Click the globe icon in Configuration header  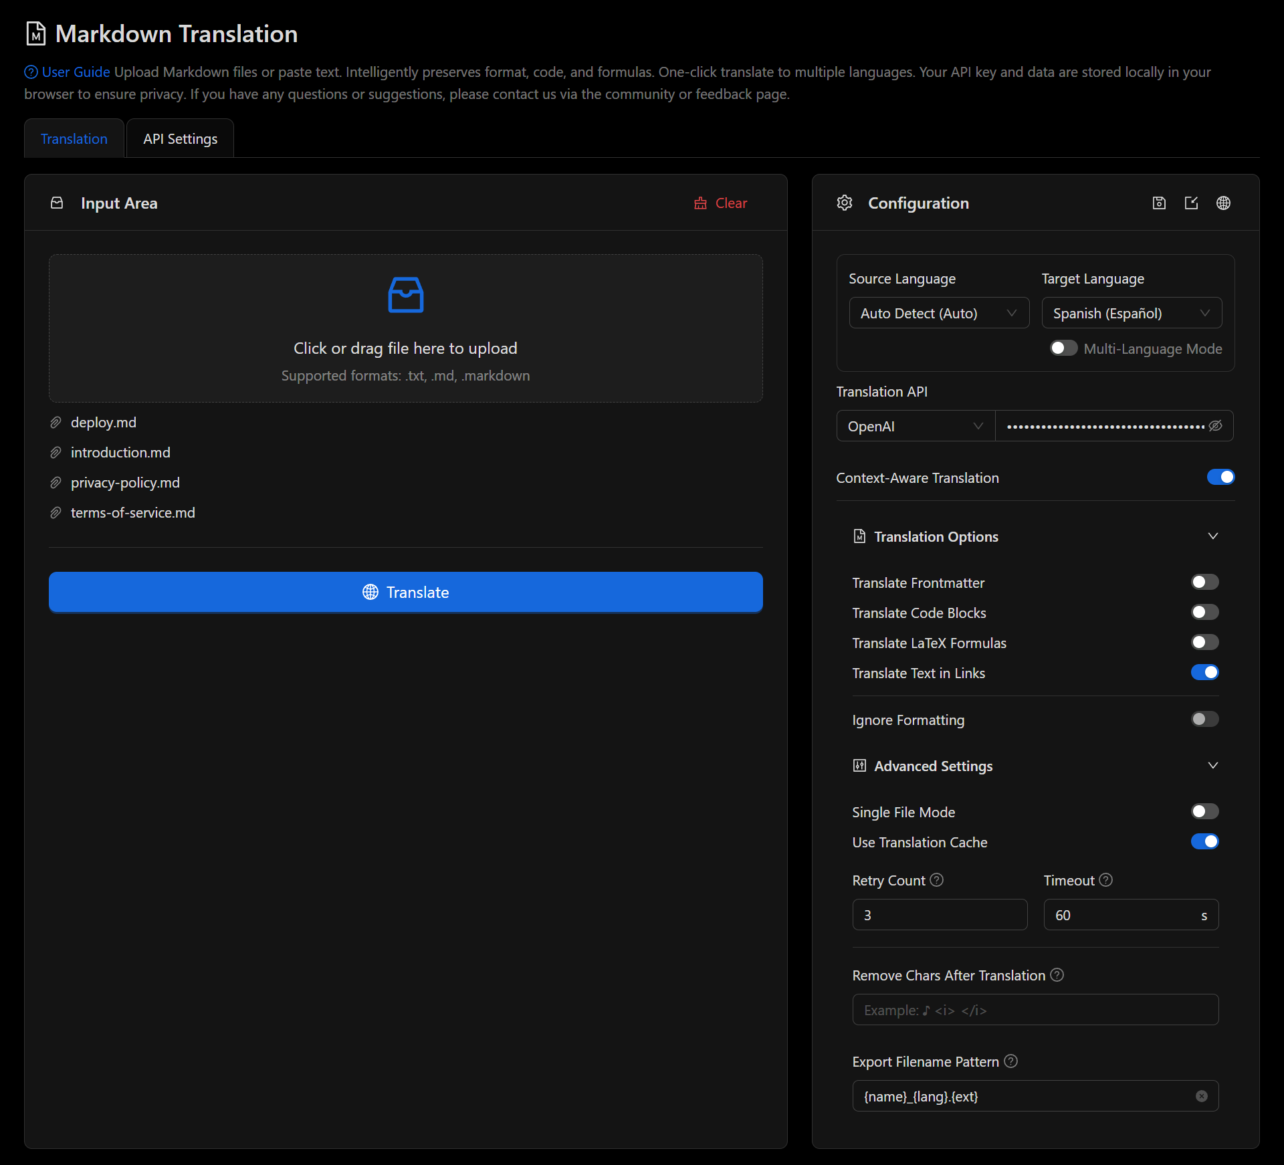tap(1223, 203)
